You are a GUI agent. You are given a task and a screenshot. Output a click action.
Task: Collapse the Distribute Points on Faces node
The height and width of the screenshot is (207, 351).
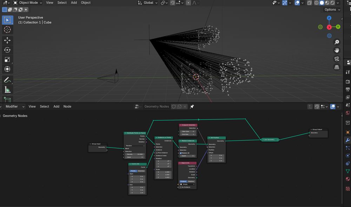[126, 133]
